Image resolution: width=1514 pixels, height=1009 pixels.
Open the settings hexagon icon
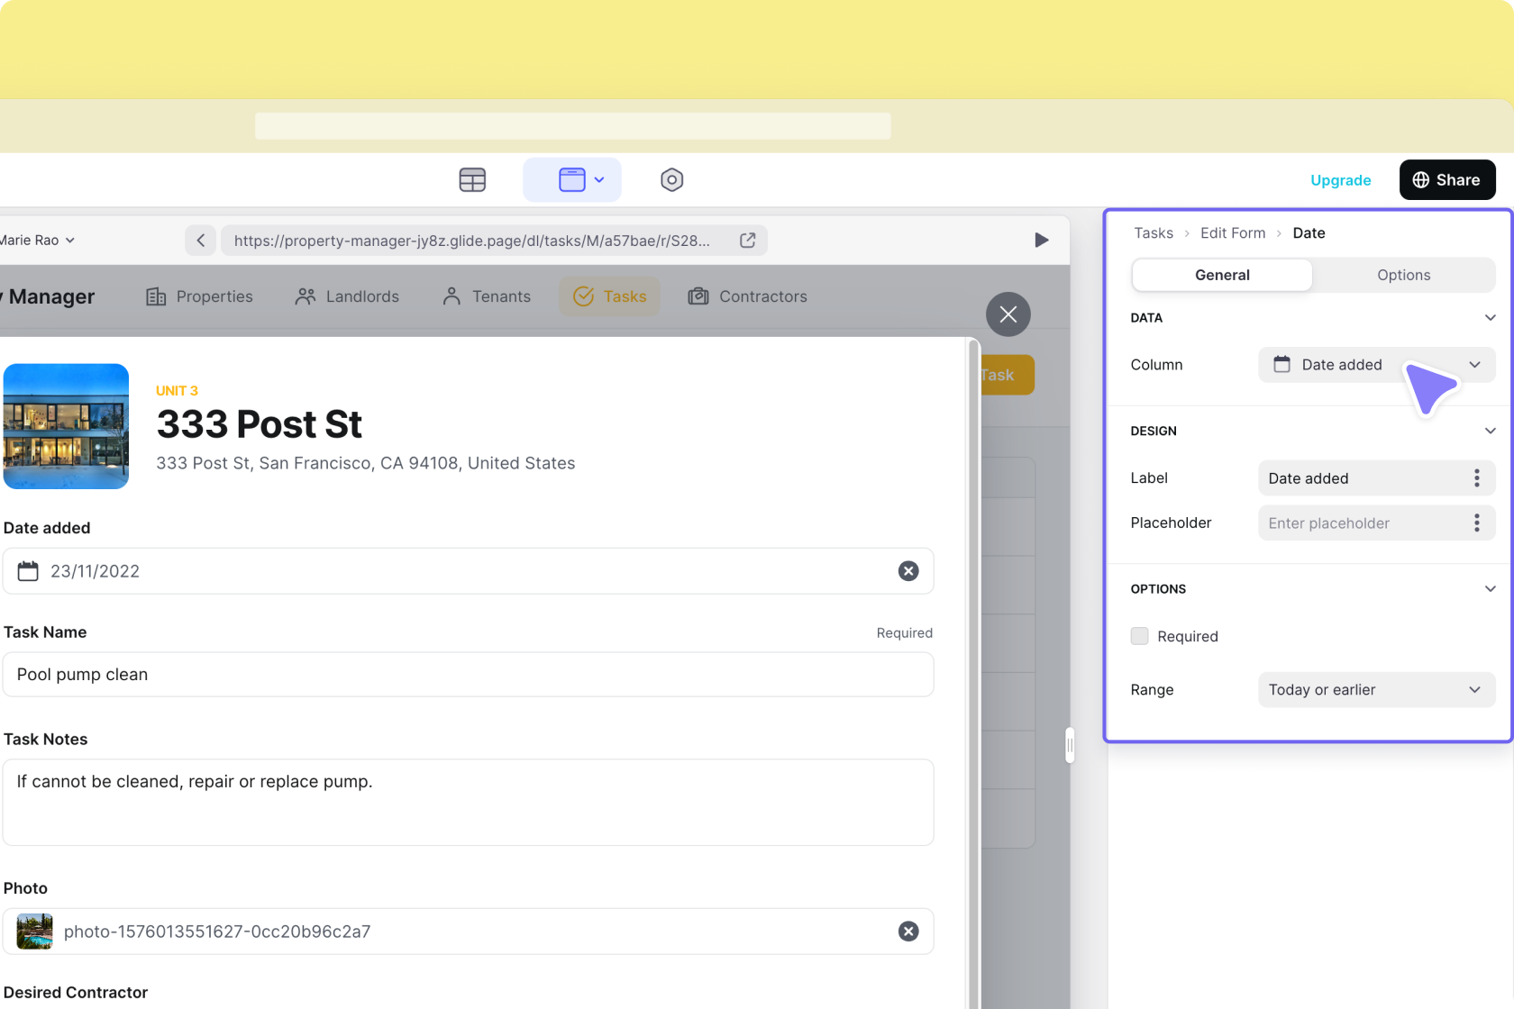(671, 180)
